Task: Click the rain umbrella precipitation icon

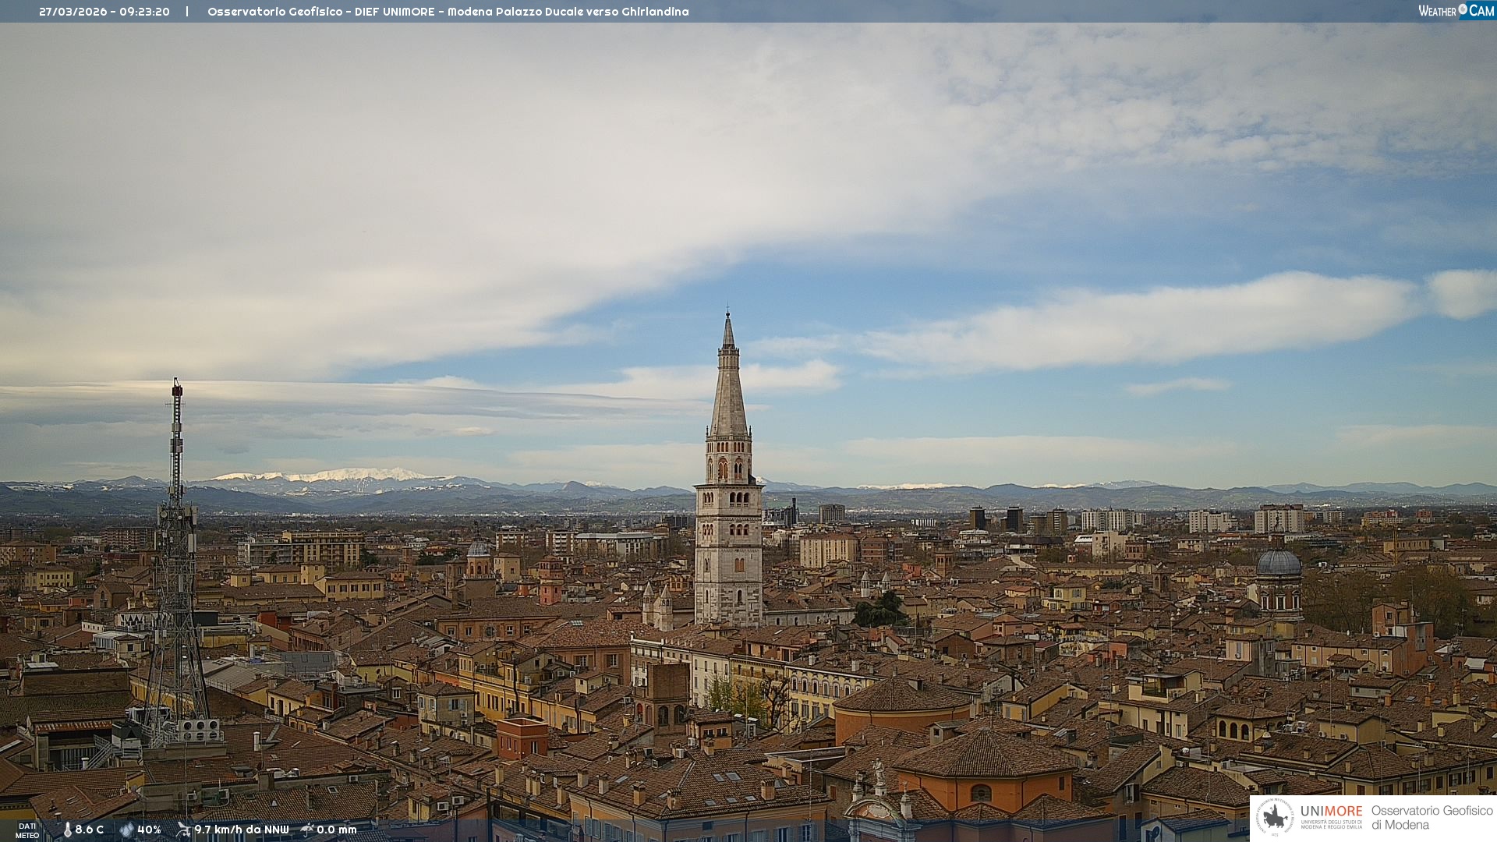Action: pyautogui.click(x=307, y=830)
